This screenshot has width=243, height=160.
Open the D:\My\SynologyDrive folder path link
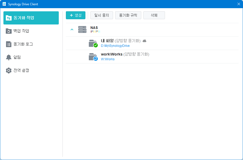tap(115, 46)
